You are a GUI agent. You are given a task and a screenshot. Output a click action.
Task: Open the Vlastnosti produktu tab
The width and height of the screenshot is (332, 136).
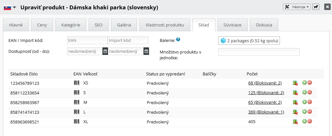point(165,25)
